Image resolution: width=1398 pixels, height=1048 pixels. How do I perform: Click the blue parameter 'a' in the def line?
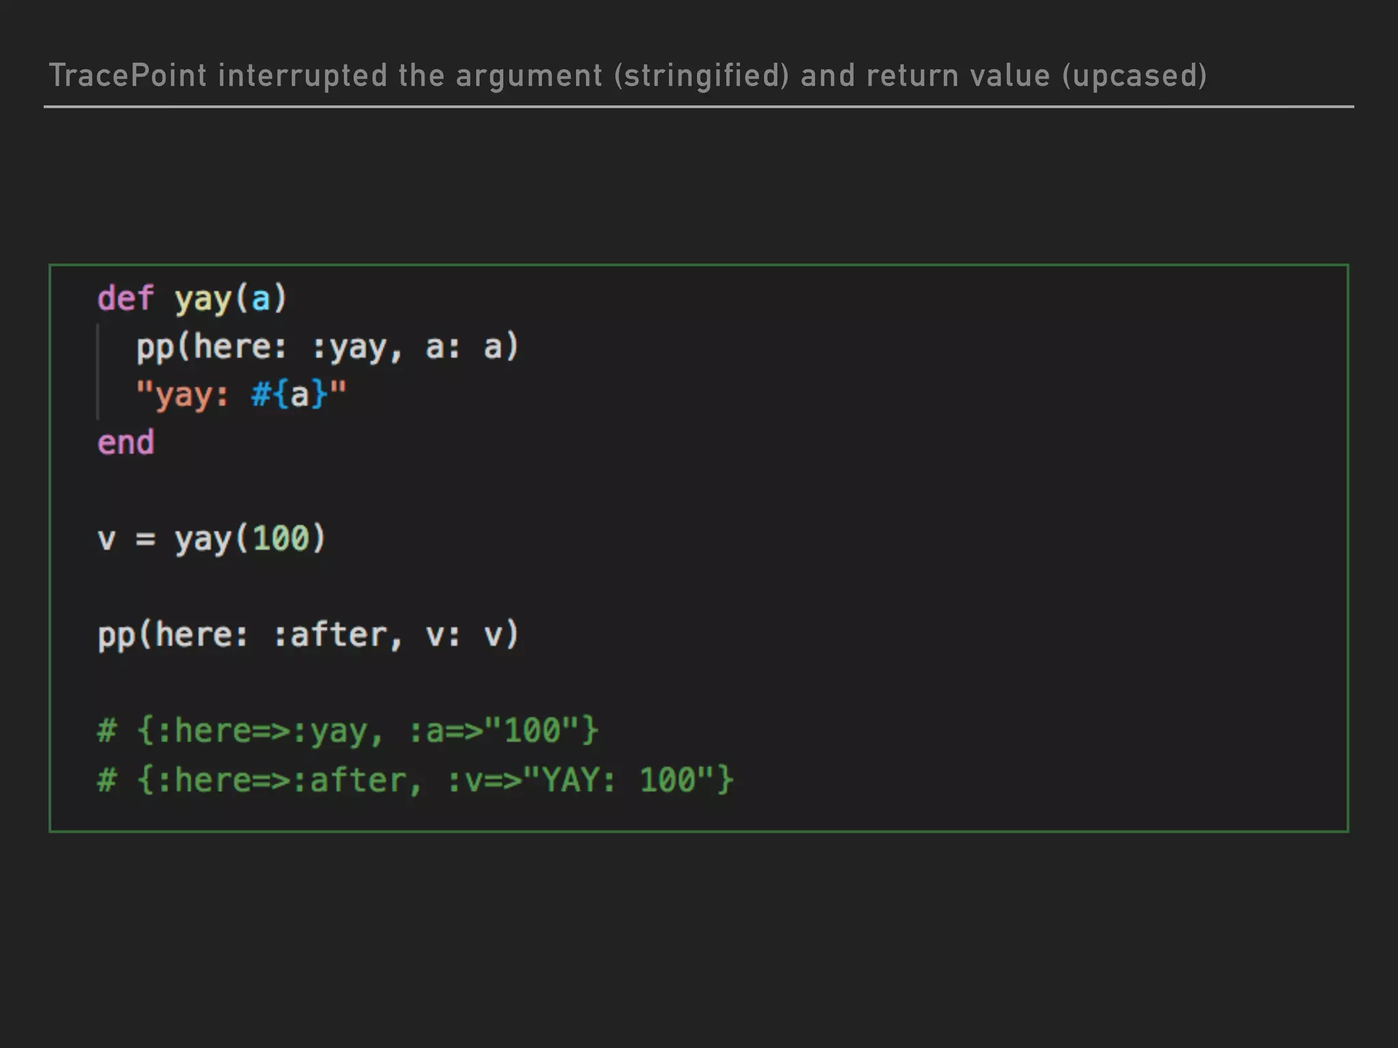coord(260,299)
